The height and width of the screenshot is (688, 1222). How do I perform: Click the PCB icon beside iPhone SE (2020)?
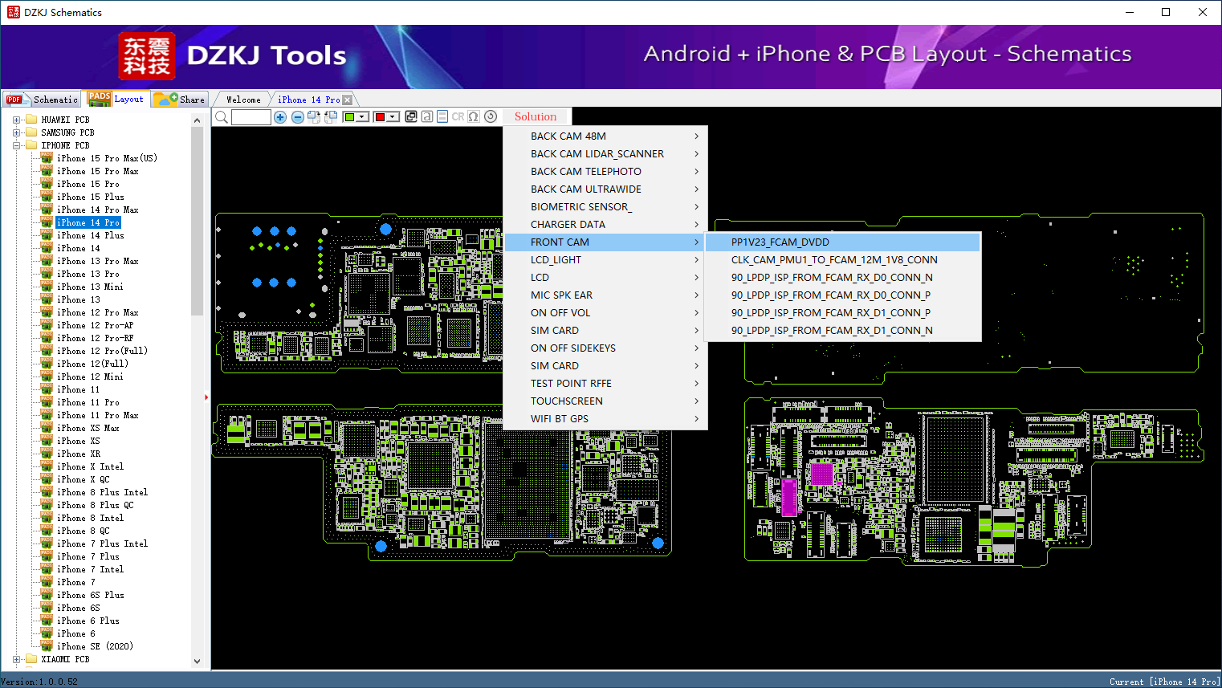(47, 646)
